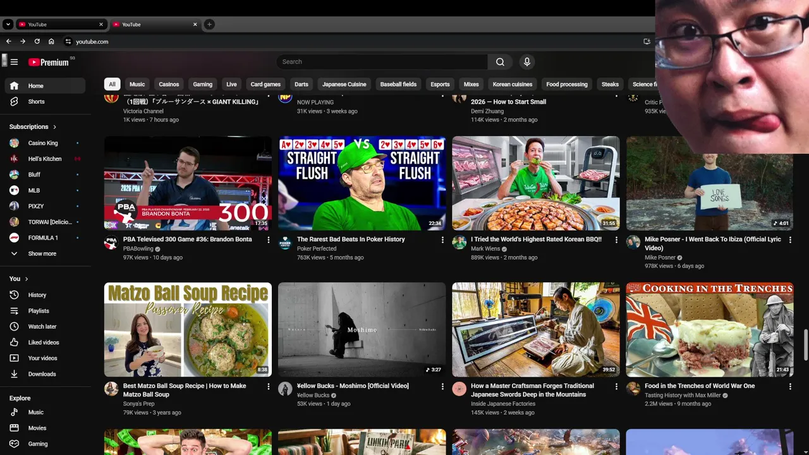Select the Music filter chip
The width and height of the screenshot is (809, 455).
137,84
